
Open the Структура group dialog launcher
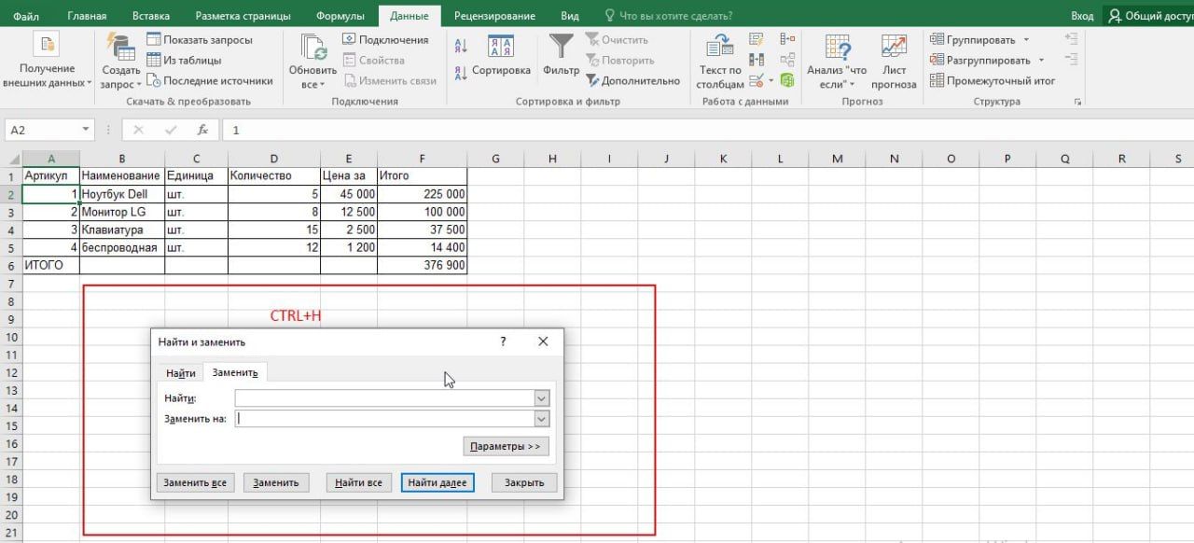click(x=1078, y=102)
